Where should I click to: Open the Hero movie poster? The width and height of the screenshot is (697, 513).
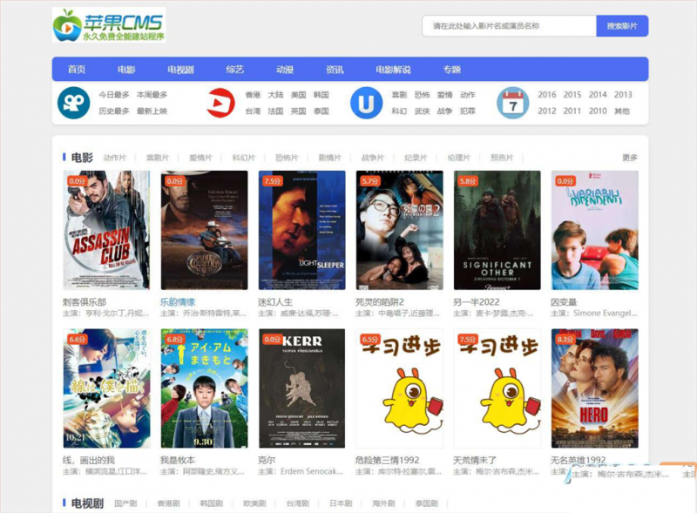pyautogui.click(x=594, y=388)
